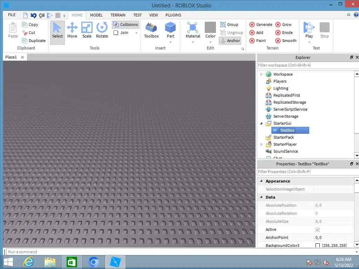Switch to the TEST ribbon tab
This screenshot has height=269, width=359.
coord(137,15)
